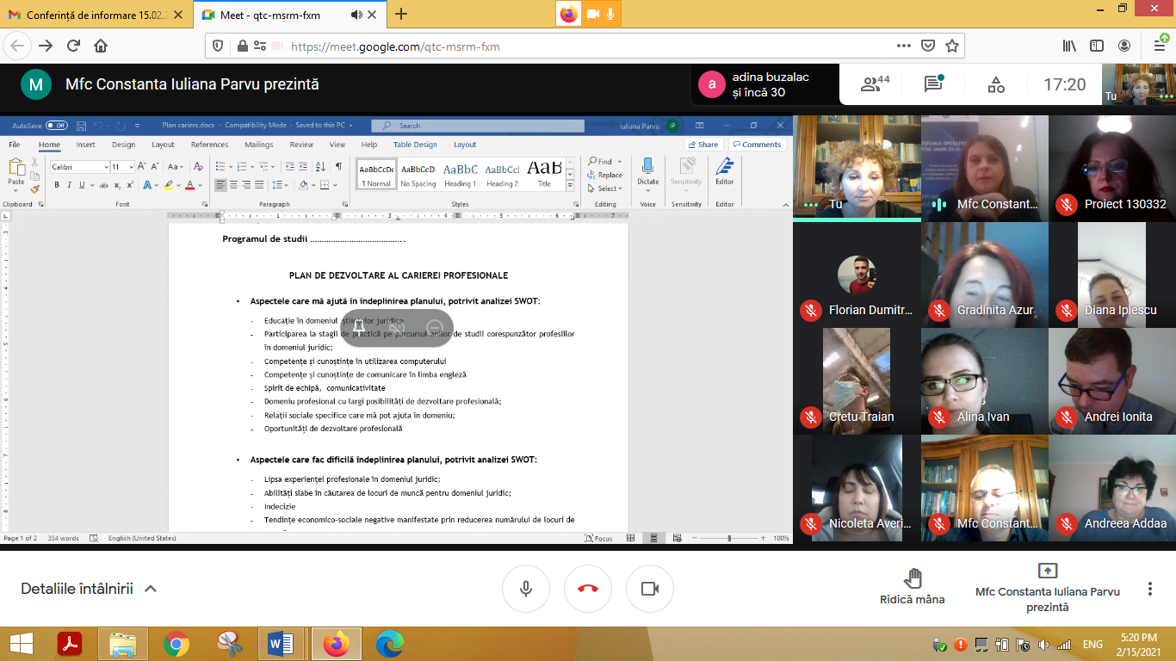
Task: Open Word from the Windows taskbar
Action: [x=281, y=643]
